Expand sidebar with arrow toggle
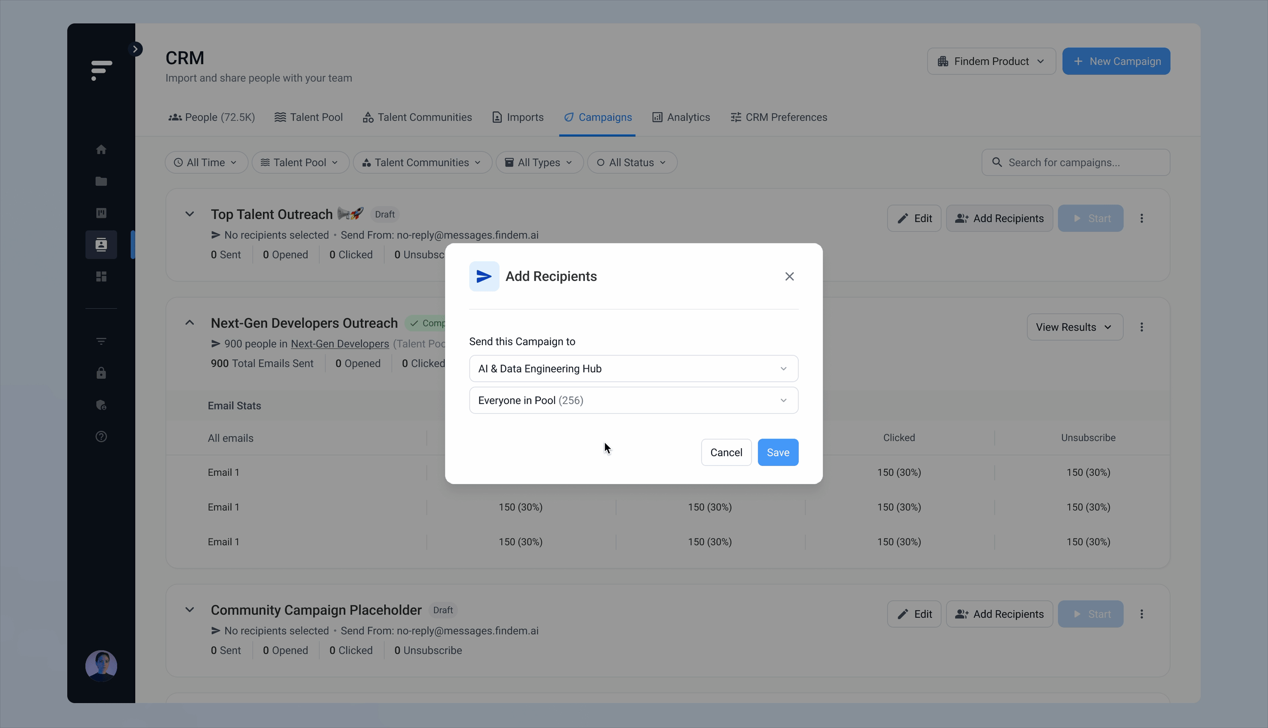This screenshot has height=728, width=1268. point(135,49)
